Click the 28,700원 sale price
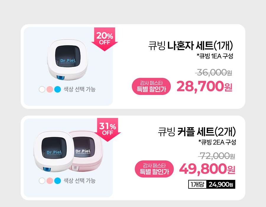Image resolution: width=266 pixels, height=207 pixels. (x=205, y=86)
